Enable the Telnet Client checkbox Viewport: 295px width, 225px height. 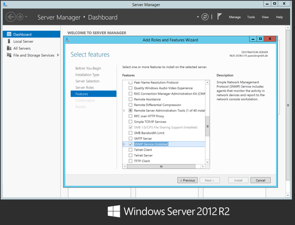(x=130, y=150)
